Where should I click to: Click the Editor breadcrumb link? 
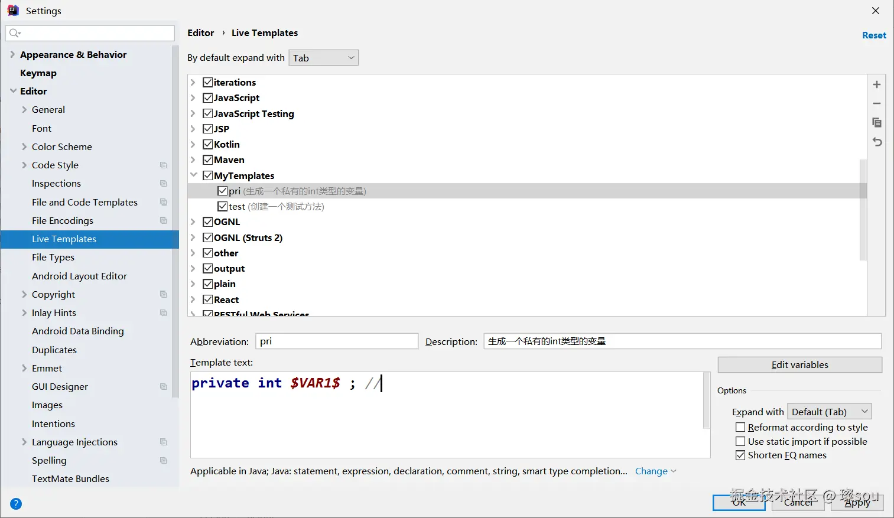pos(200,33)
